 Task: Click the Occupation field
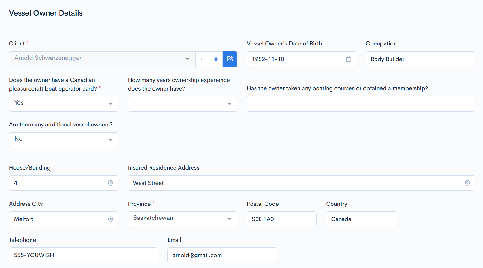click(x=420, y=59)
